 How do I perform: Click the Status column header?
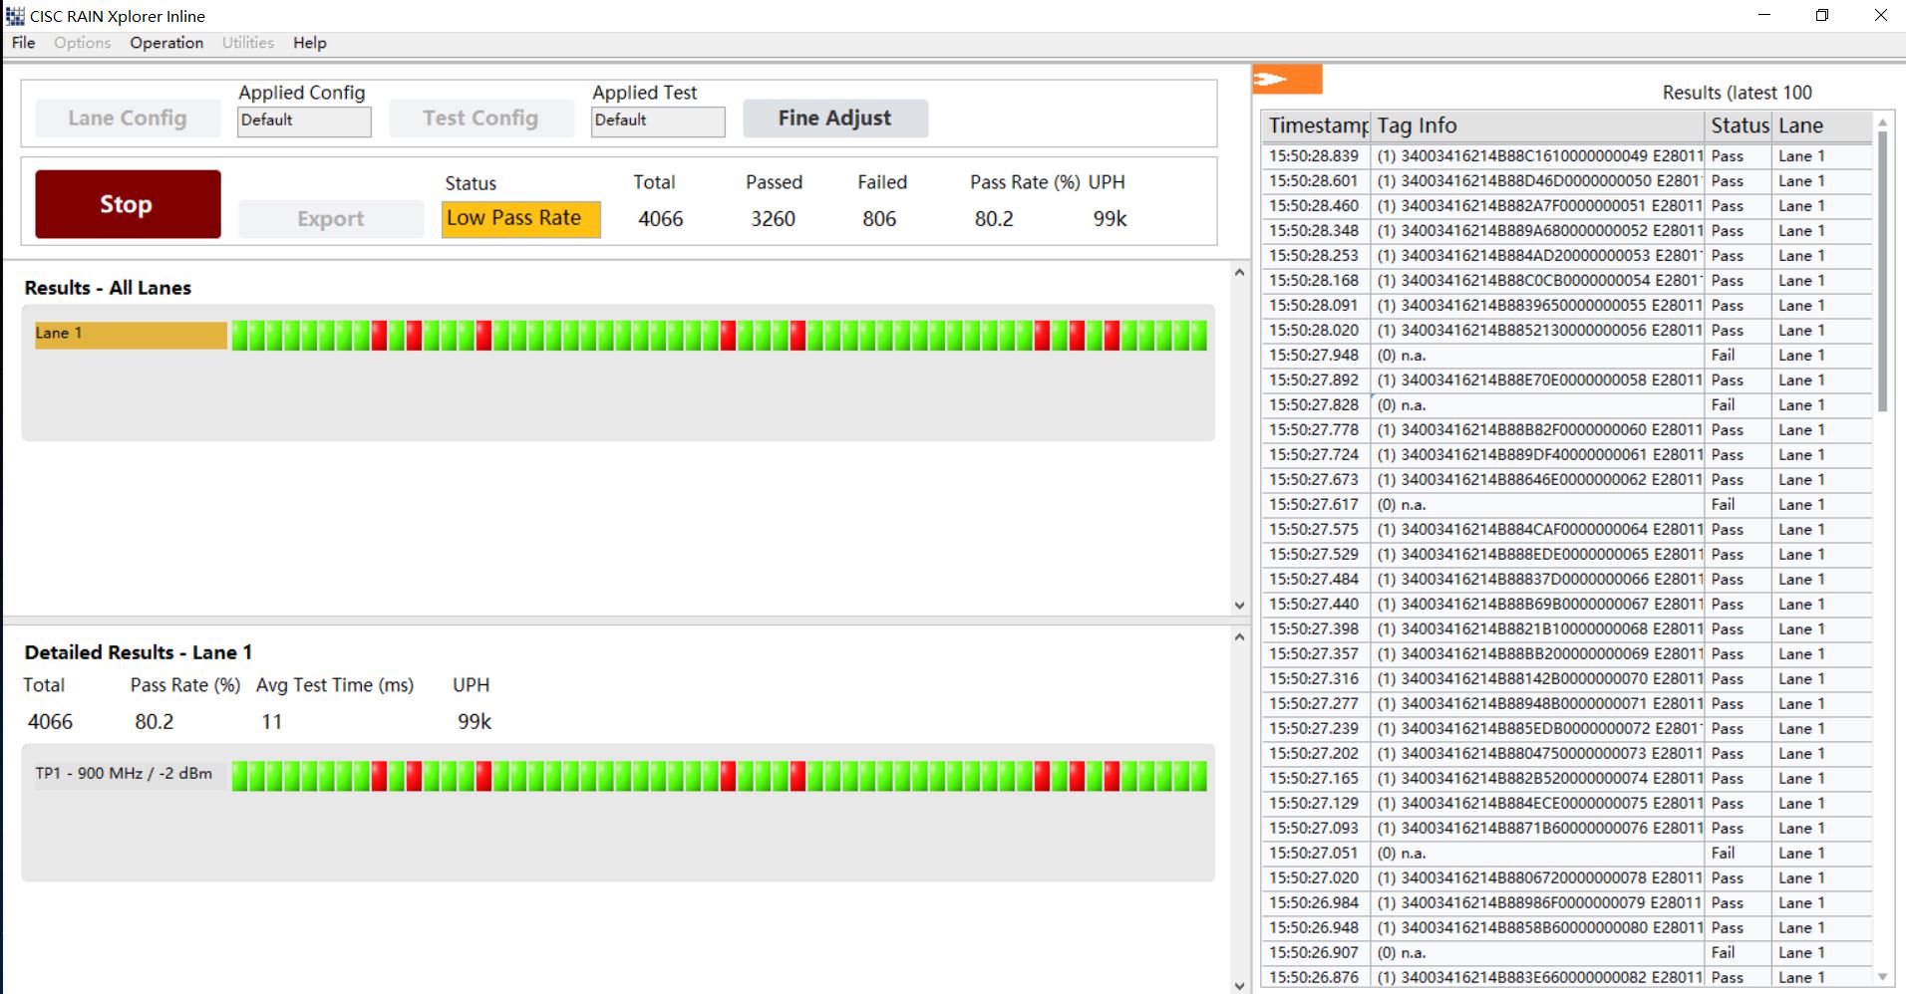(1739, 126)
